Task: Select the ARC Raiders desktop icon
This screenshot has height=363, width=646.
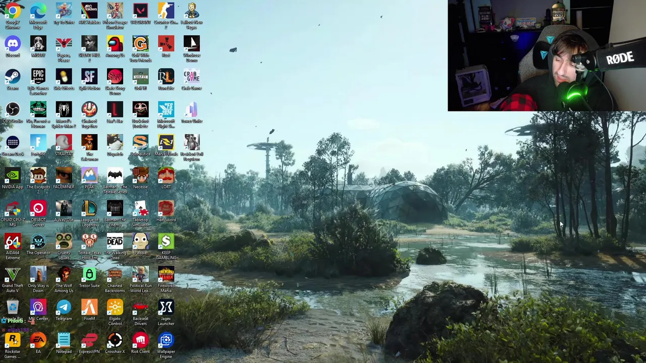Action: click(89, 14)
